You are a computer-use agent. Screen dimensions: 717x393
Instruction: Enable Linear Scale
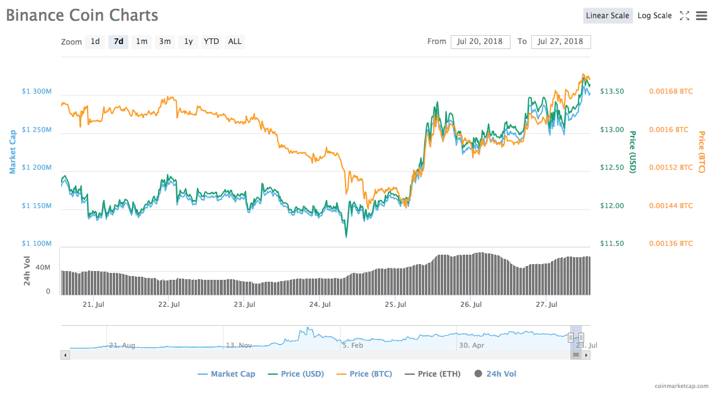point(607,15)
